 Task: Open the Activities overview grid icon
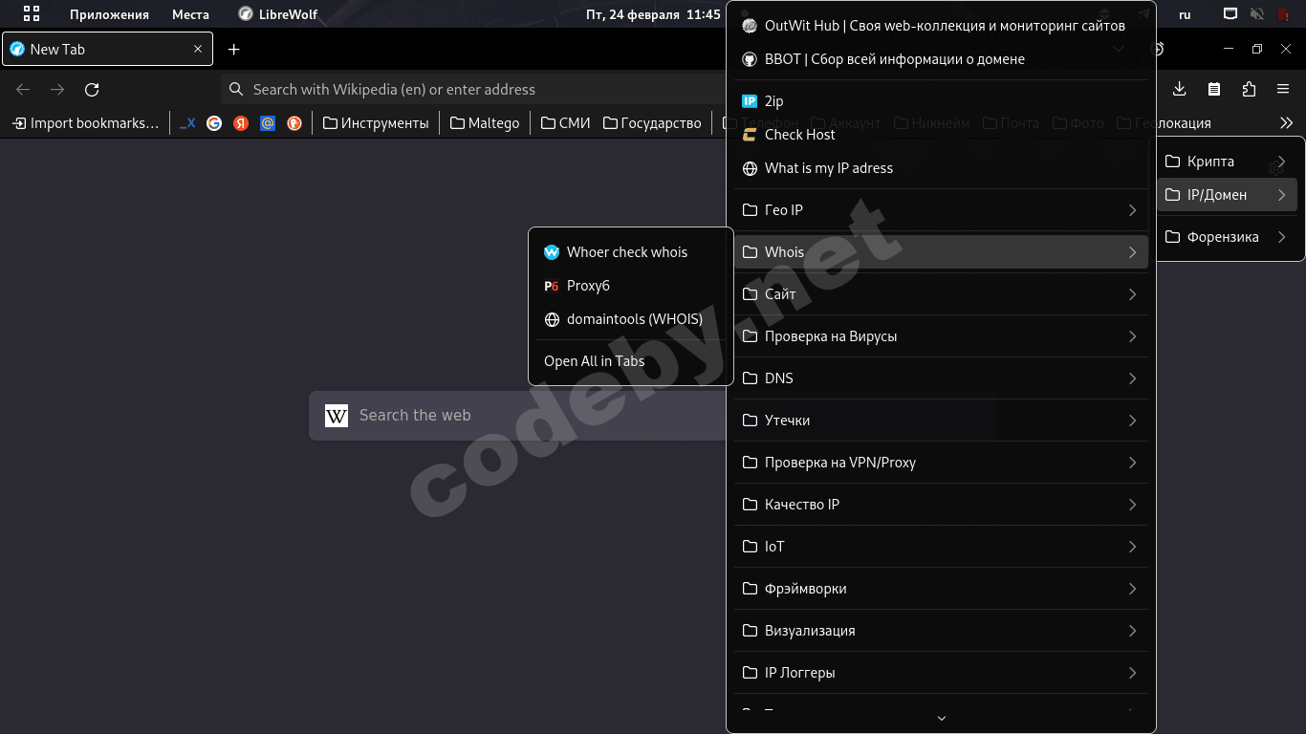(x=32, y=14)
